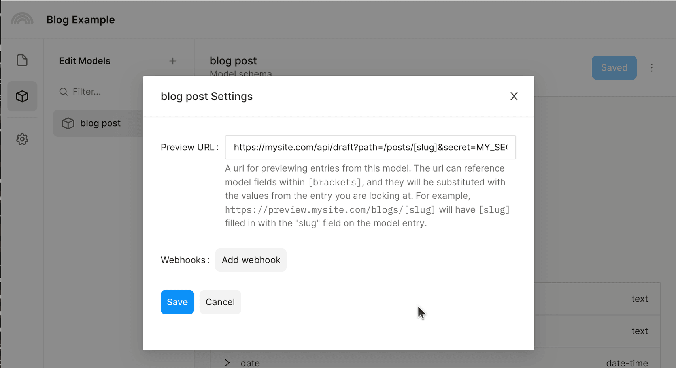Screen dimensions: 676x368
Task: Add a webhook for this model
Action: 251,260
